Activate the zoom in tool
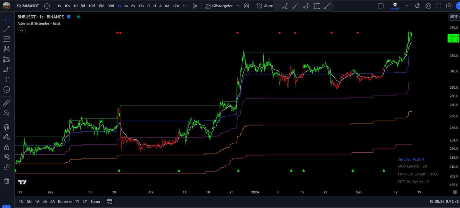 coord(7,113)
